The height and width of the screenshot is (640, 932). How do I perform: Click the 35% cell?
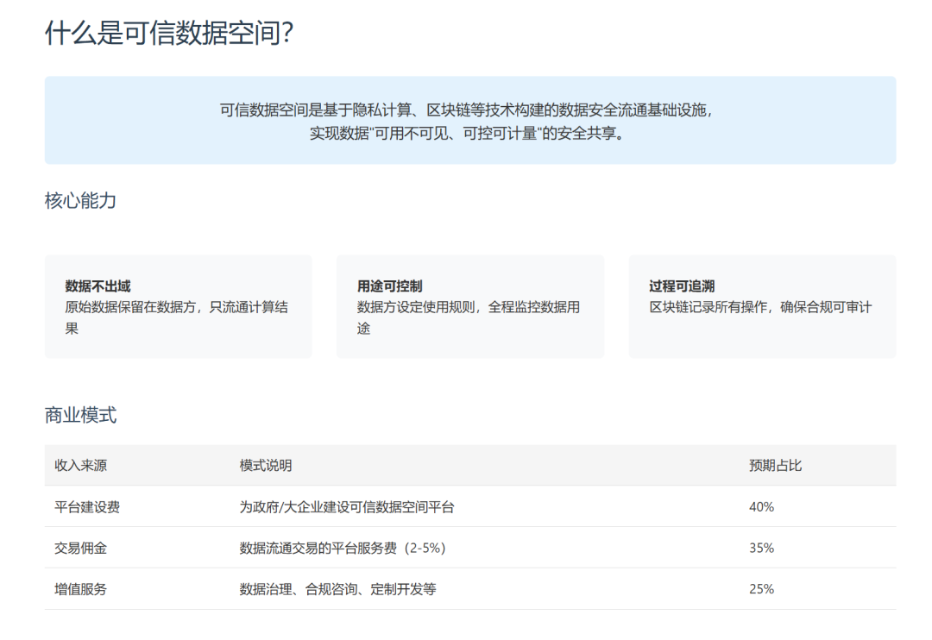pyautogui.click(x=761, y=548)
